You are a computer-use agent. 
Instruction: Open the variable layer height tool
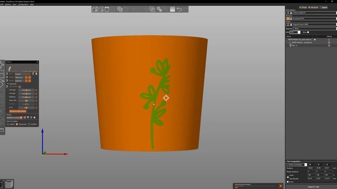(172, 9)
